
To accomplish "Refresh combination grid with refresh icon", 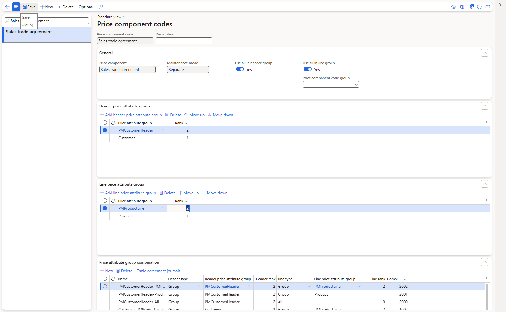I will pos(113,279).
